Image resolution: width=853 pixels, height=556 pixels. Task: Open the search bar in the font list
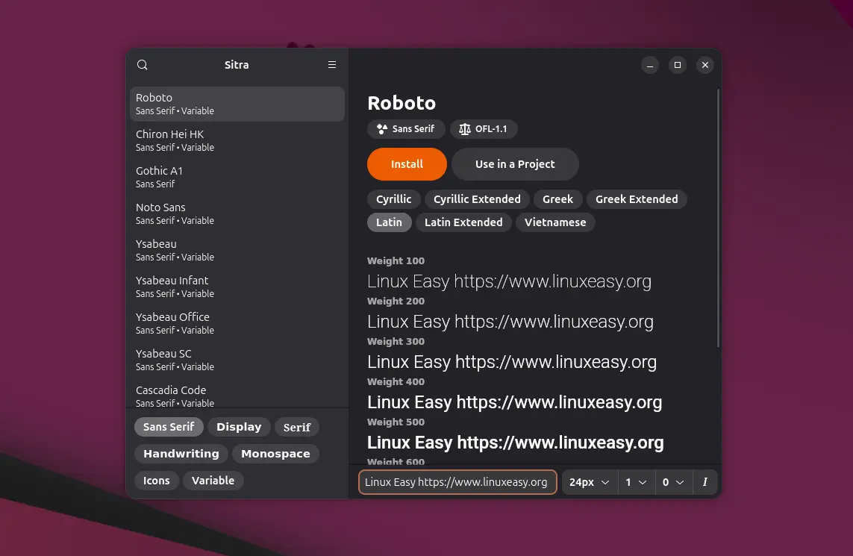pos(142,65)
